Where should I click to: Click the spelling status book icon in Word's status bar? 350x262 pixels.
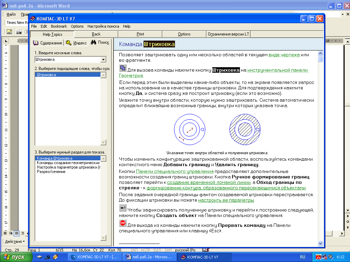(x=205, y=250)
